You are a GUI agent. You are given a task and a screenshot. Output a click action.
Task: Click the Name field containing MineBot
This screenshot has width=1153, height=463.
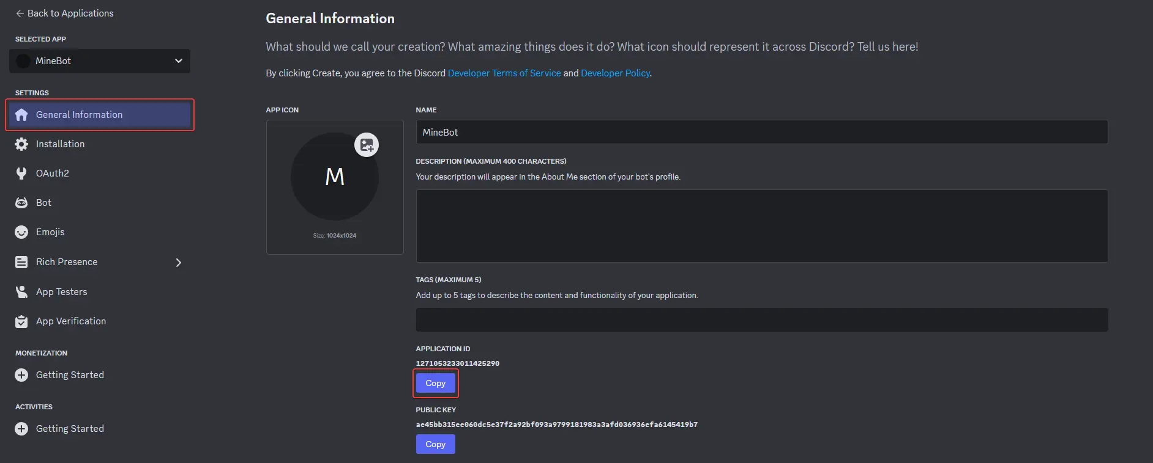(762, 132)
